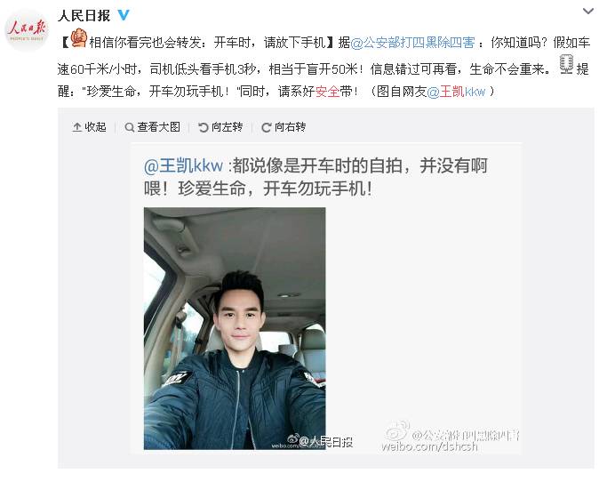Viewport: 599px width, 490px height.
Task: Open the post options dropdown arrow
Action: coord(588,12)
